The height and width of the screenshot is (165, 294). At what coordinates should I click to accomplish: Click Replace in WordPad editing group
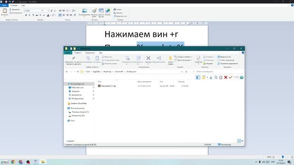(x=118, y=13)
